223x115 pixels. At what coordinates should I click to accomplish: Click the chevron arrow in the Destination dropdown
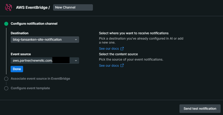click(x=76, y=40)
